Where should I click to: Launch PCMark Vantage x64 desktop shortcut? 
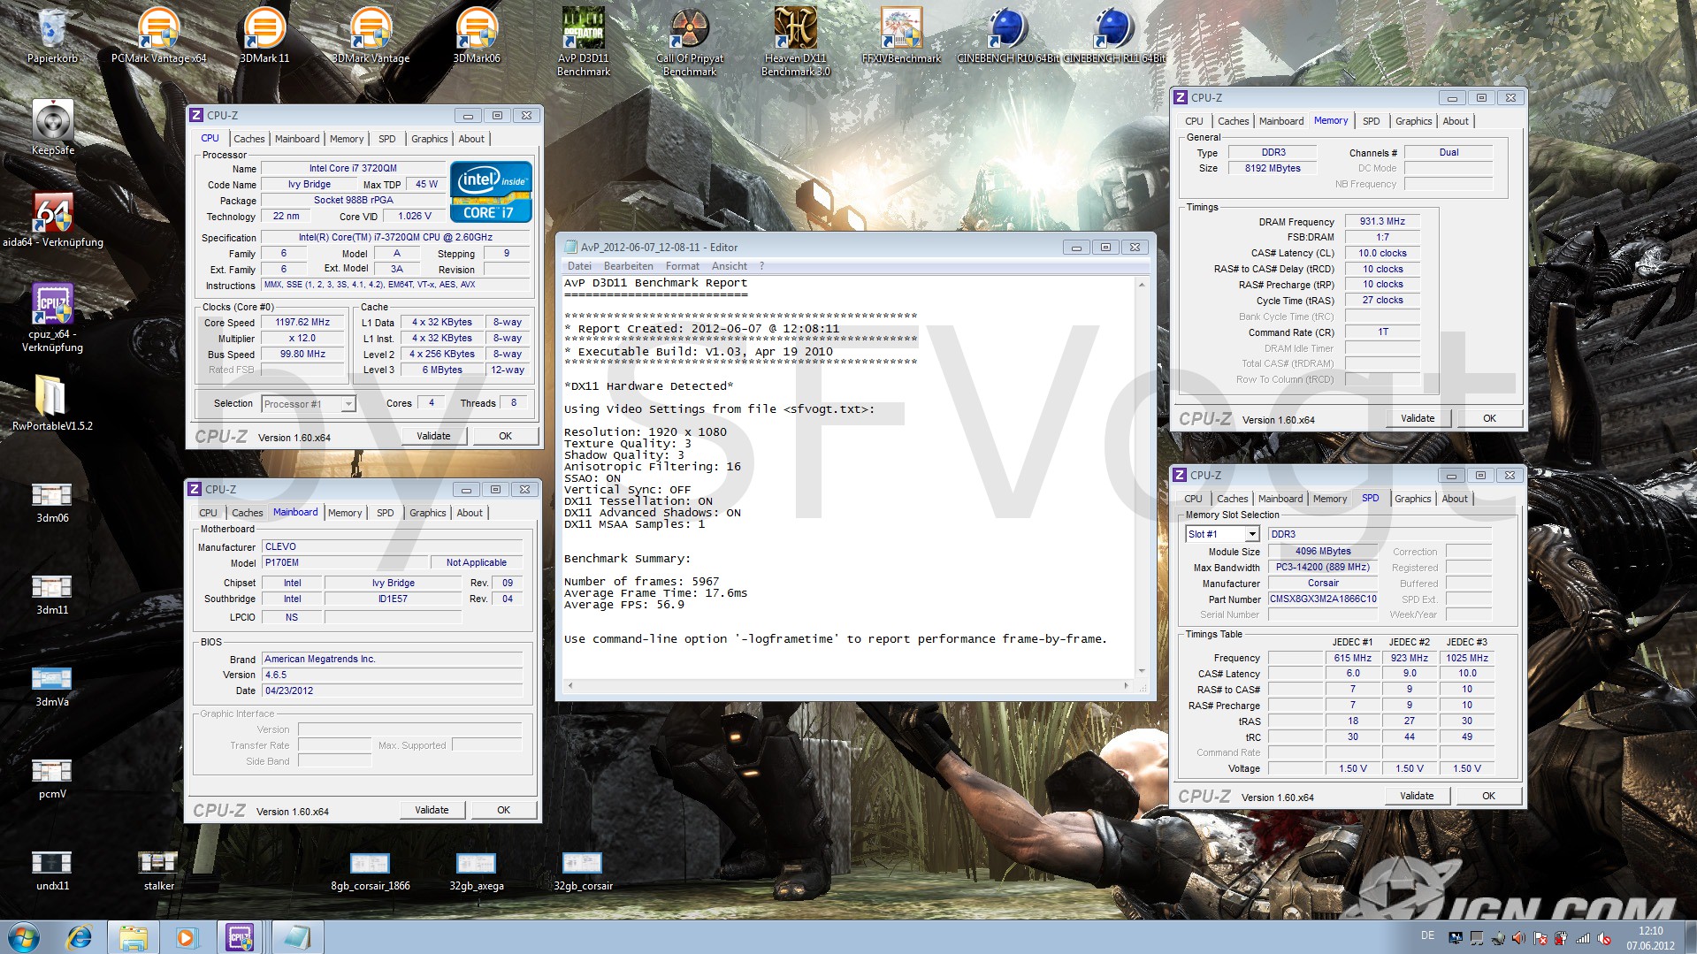(x=158, y=35)
